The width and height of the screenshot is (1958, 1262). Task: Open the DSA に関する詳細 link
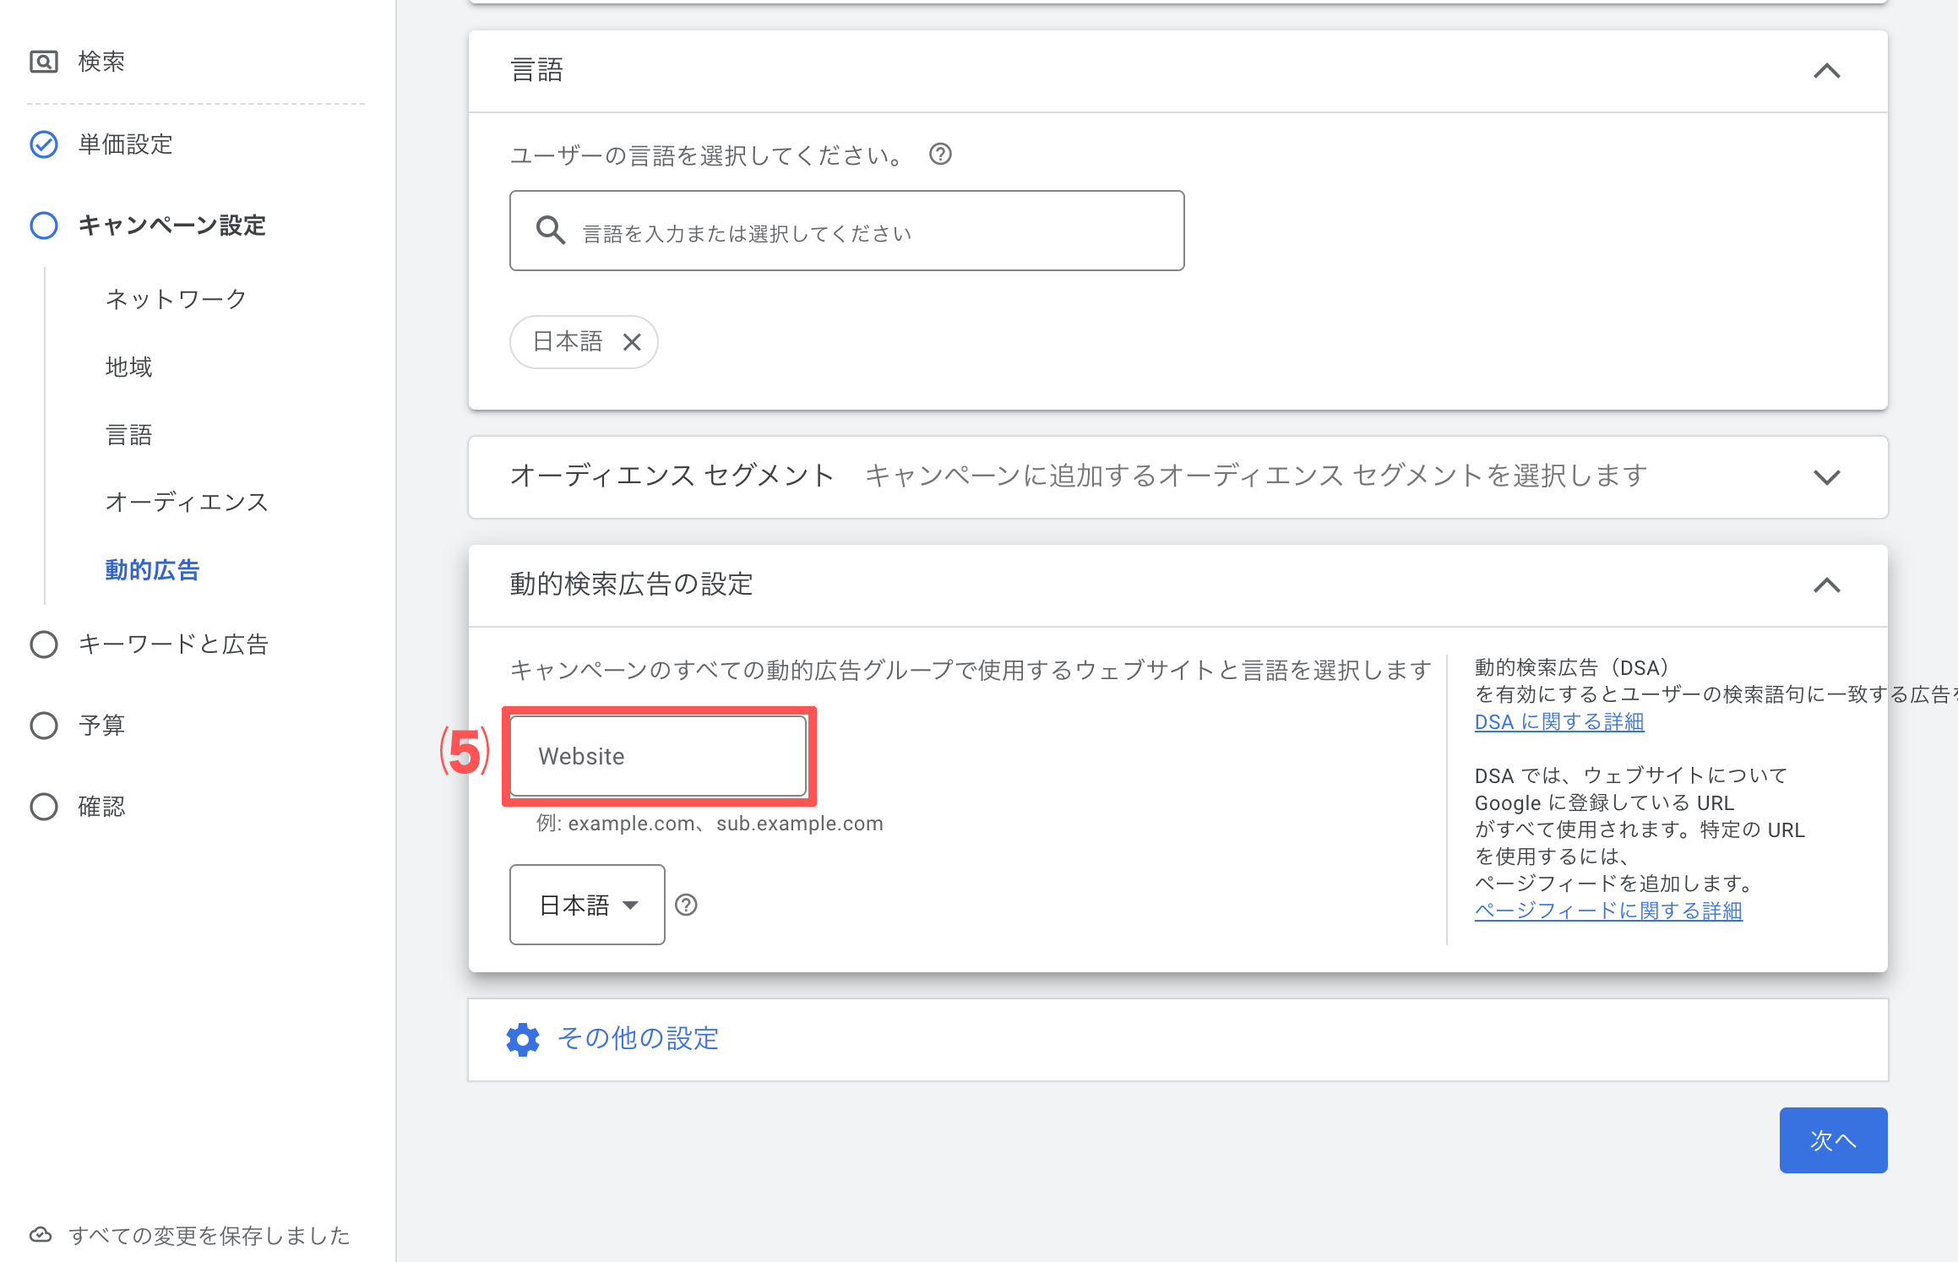[1558, 721]
